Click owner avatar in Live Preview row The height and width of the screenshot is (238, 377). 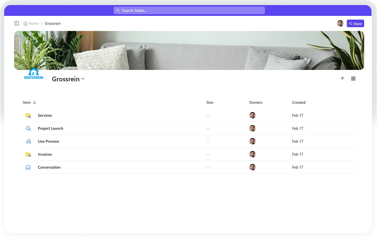tap(253, 141)
